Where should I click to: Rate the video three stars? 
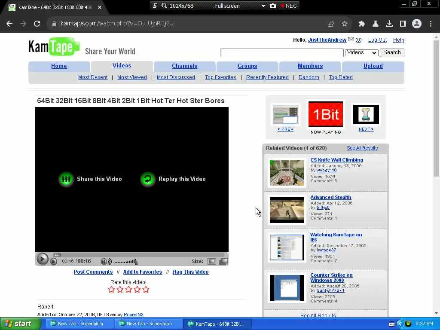pos(128,290)
